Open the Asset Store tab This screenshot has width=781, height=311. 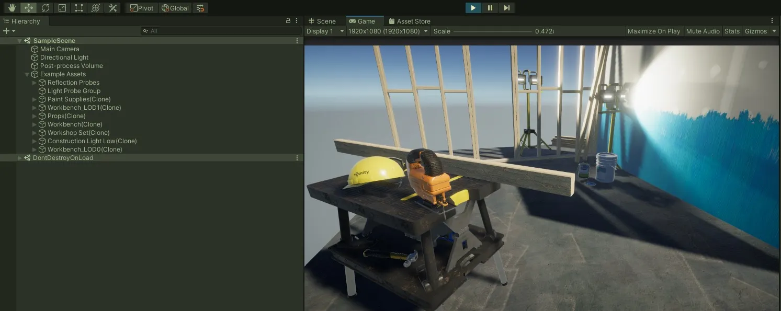click(409, 21)
